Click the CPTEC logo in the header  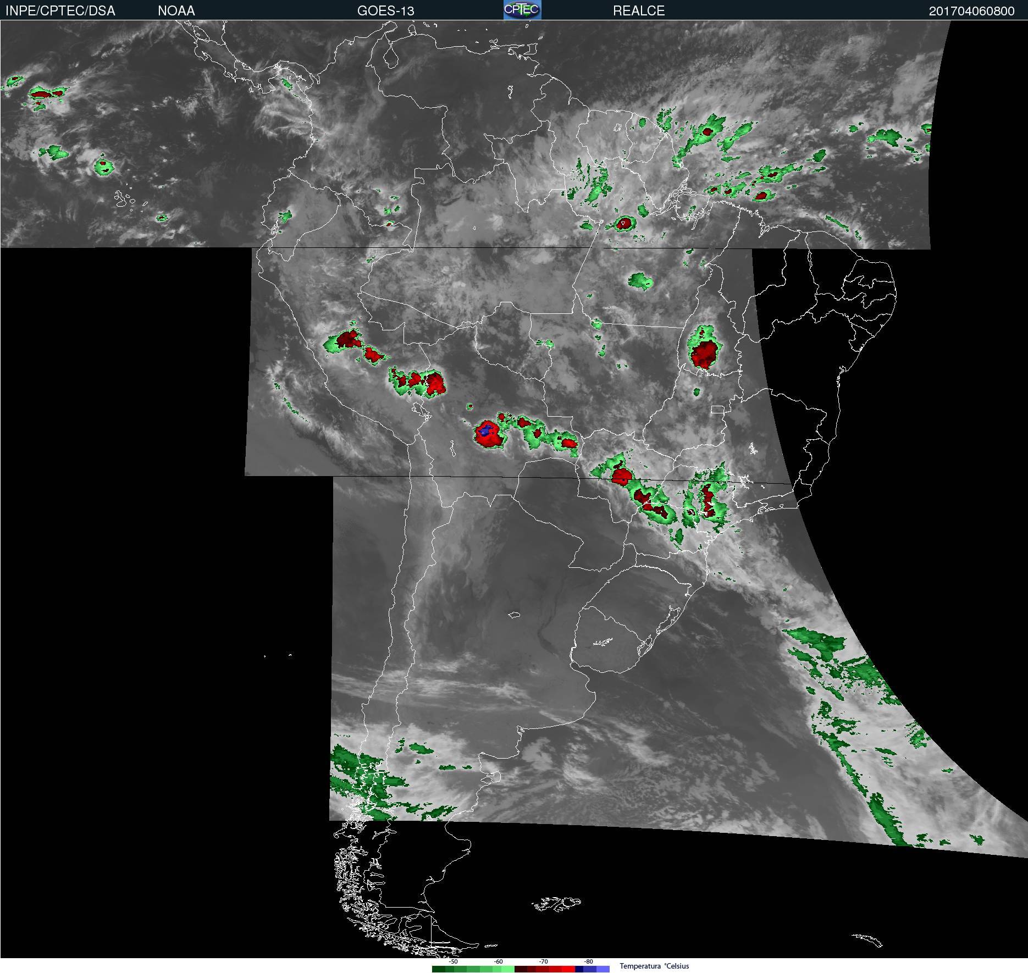click(522, 10)
